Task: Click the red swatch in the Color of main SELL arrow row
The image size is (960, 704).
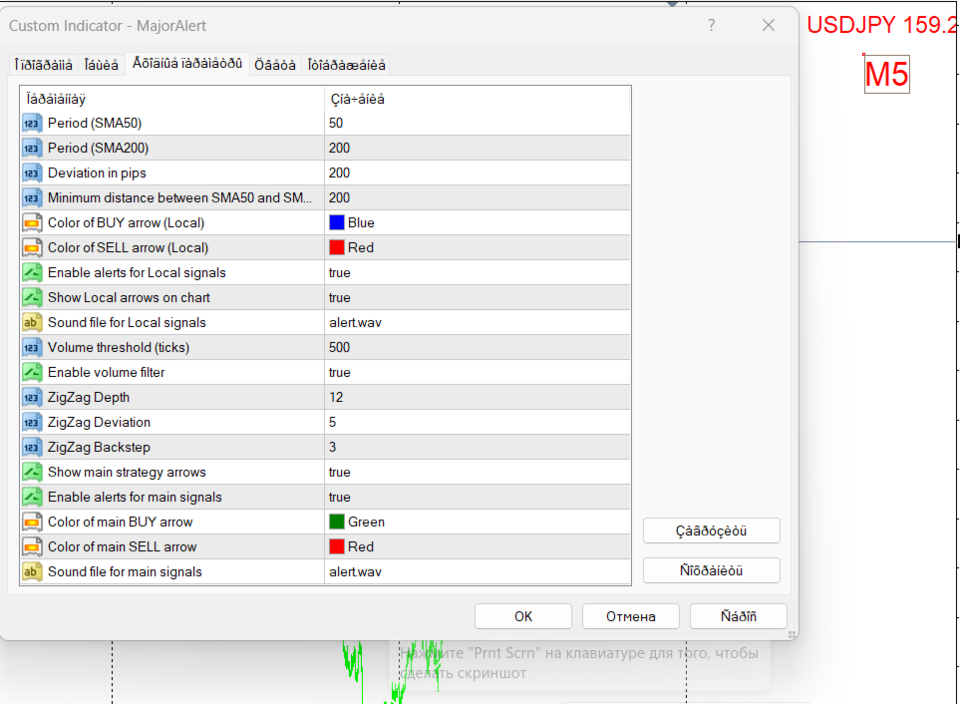Action: (x=337, y=546)
